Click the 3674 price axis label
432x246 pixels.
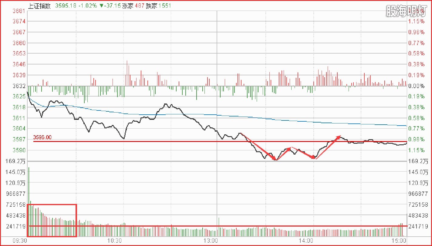(x=19, y=21)
